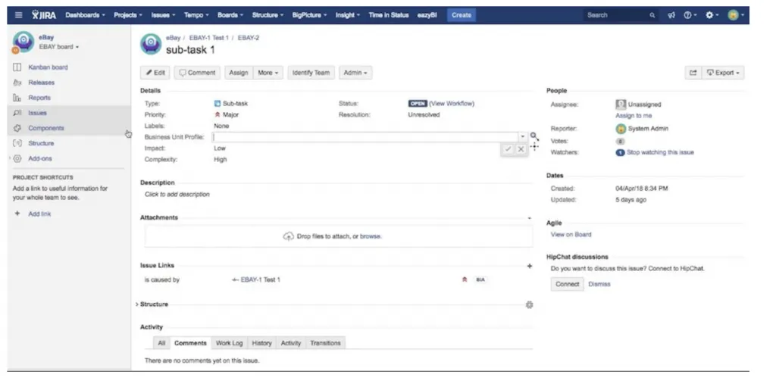This screenshot has height=387, width=776.
Task: Open the Insight dropdown menu
Action: 347,15
